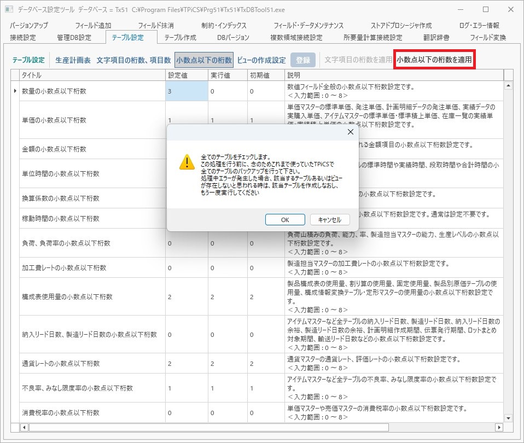The height and width of the screenshot is (443, 524).
Task: Click the 設定値 column header
Action: (x=187, y=75)
